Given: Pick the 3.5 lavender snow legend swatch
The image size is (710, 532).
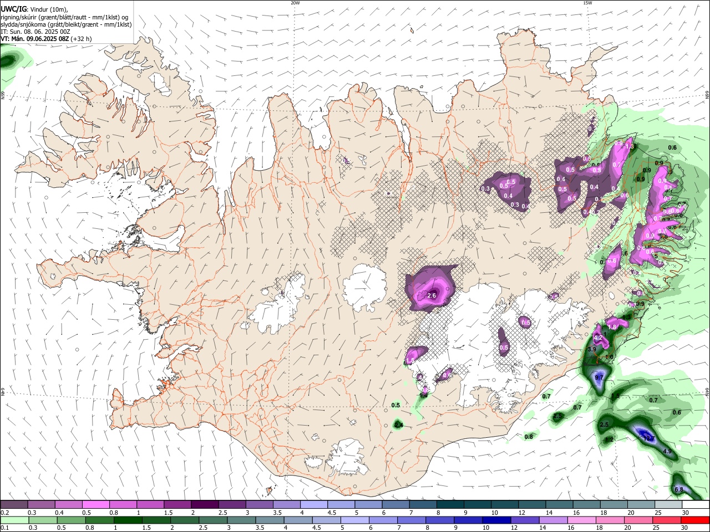Looking at the screenshot, I should [286, 504].
